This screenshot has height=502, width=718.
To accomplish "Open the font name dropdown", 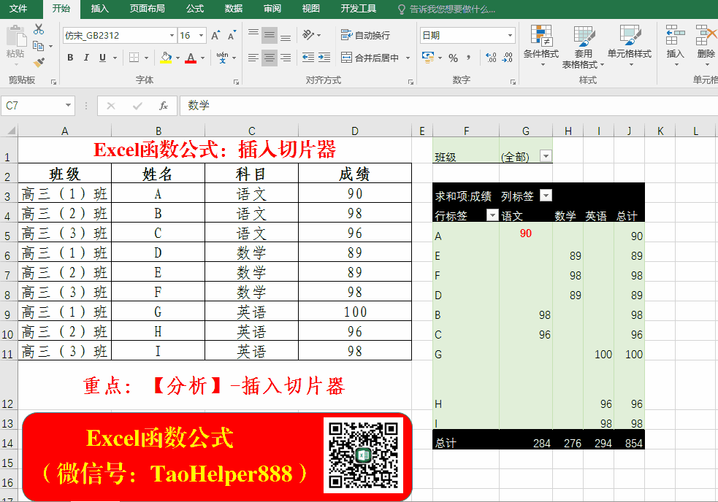I will (x=172, y=35).
